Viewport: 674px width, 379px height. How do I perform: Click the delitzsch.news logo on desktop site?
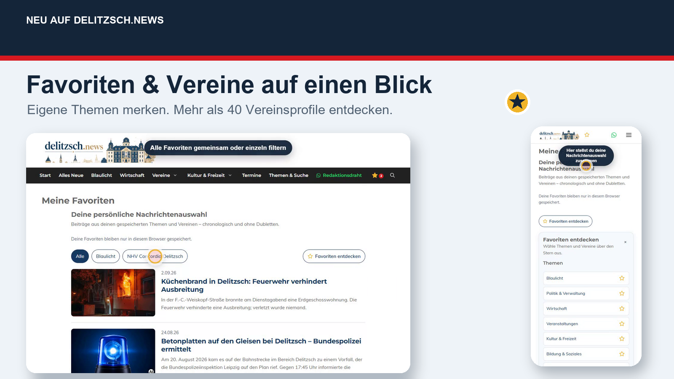click(x=99, y=150)
